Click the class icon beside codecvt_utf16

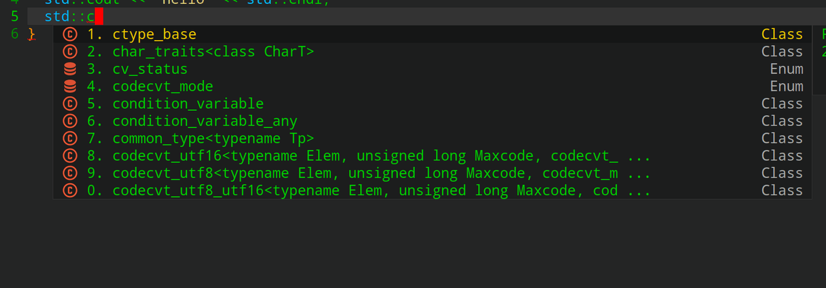pyautogui.click(x=70, y=156)
